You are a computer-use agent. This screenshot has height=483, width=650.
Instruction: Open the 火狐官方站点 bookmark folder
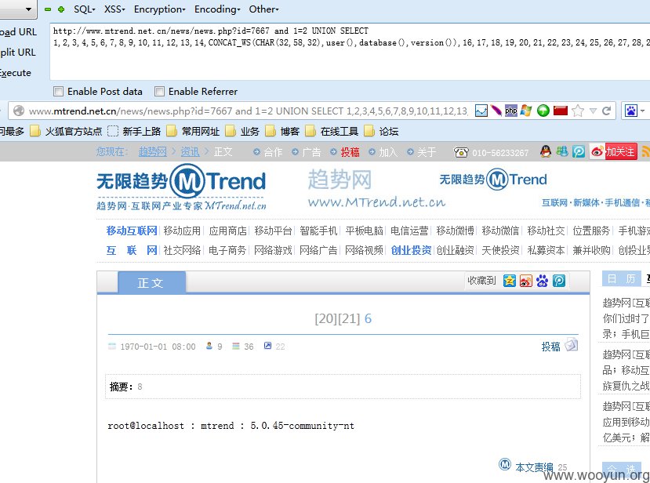(x=66, y=132)
